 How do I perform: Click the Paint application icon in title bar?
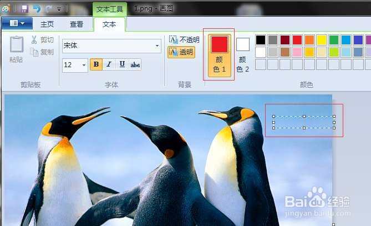[x=6, y=9]
